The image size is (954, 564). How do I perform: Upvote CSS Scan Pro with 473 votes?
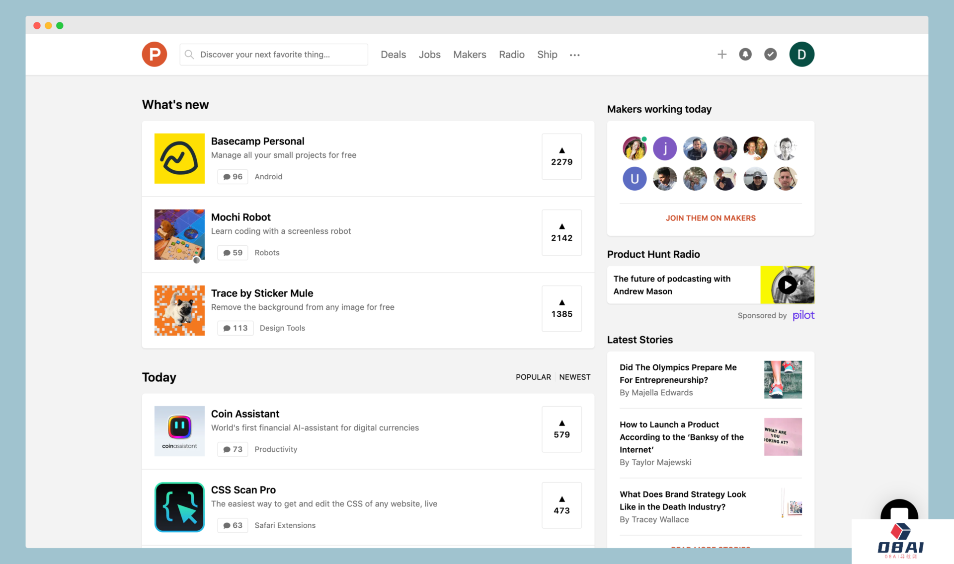(561, 505)
